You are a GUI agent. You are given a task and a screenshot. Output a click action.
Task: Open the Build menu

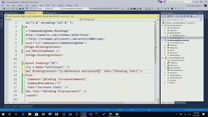coord(27,6)
